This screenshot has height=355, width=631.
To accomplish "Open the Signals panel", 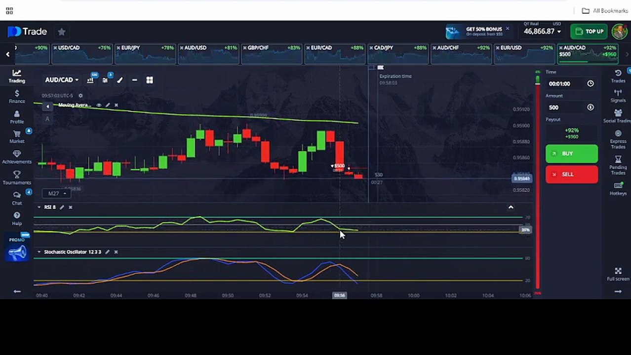I will 618,96.
